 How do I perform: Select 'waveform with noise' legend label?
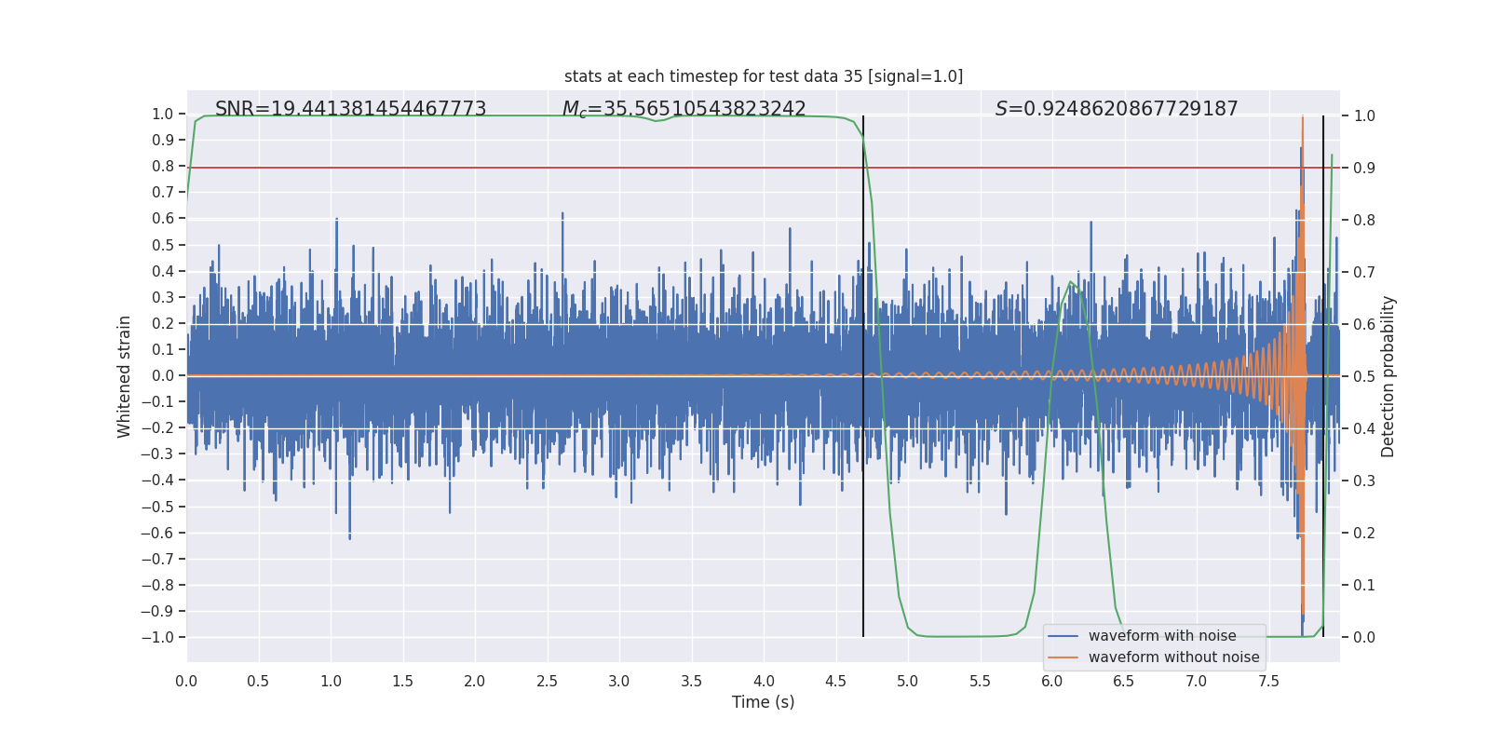click(1162, 636)
